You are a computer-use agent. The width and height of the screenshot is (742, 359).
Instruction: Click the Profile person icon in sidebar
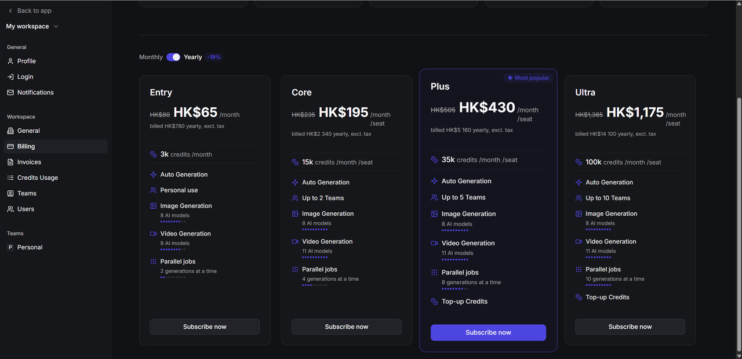(10, 61)
